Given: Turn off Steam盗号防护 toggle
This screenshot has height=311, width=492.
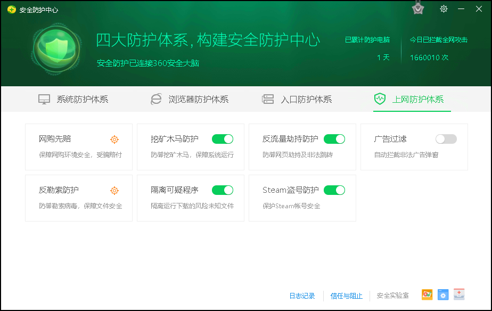Looking at the screenshot, I should click(x=334, y=190).
